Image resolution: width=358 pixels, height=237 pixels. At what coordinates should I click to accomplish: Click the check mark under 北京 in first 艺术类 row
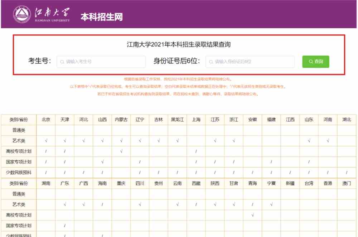[46, 141]
